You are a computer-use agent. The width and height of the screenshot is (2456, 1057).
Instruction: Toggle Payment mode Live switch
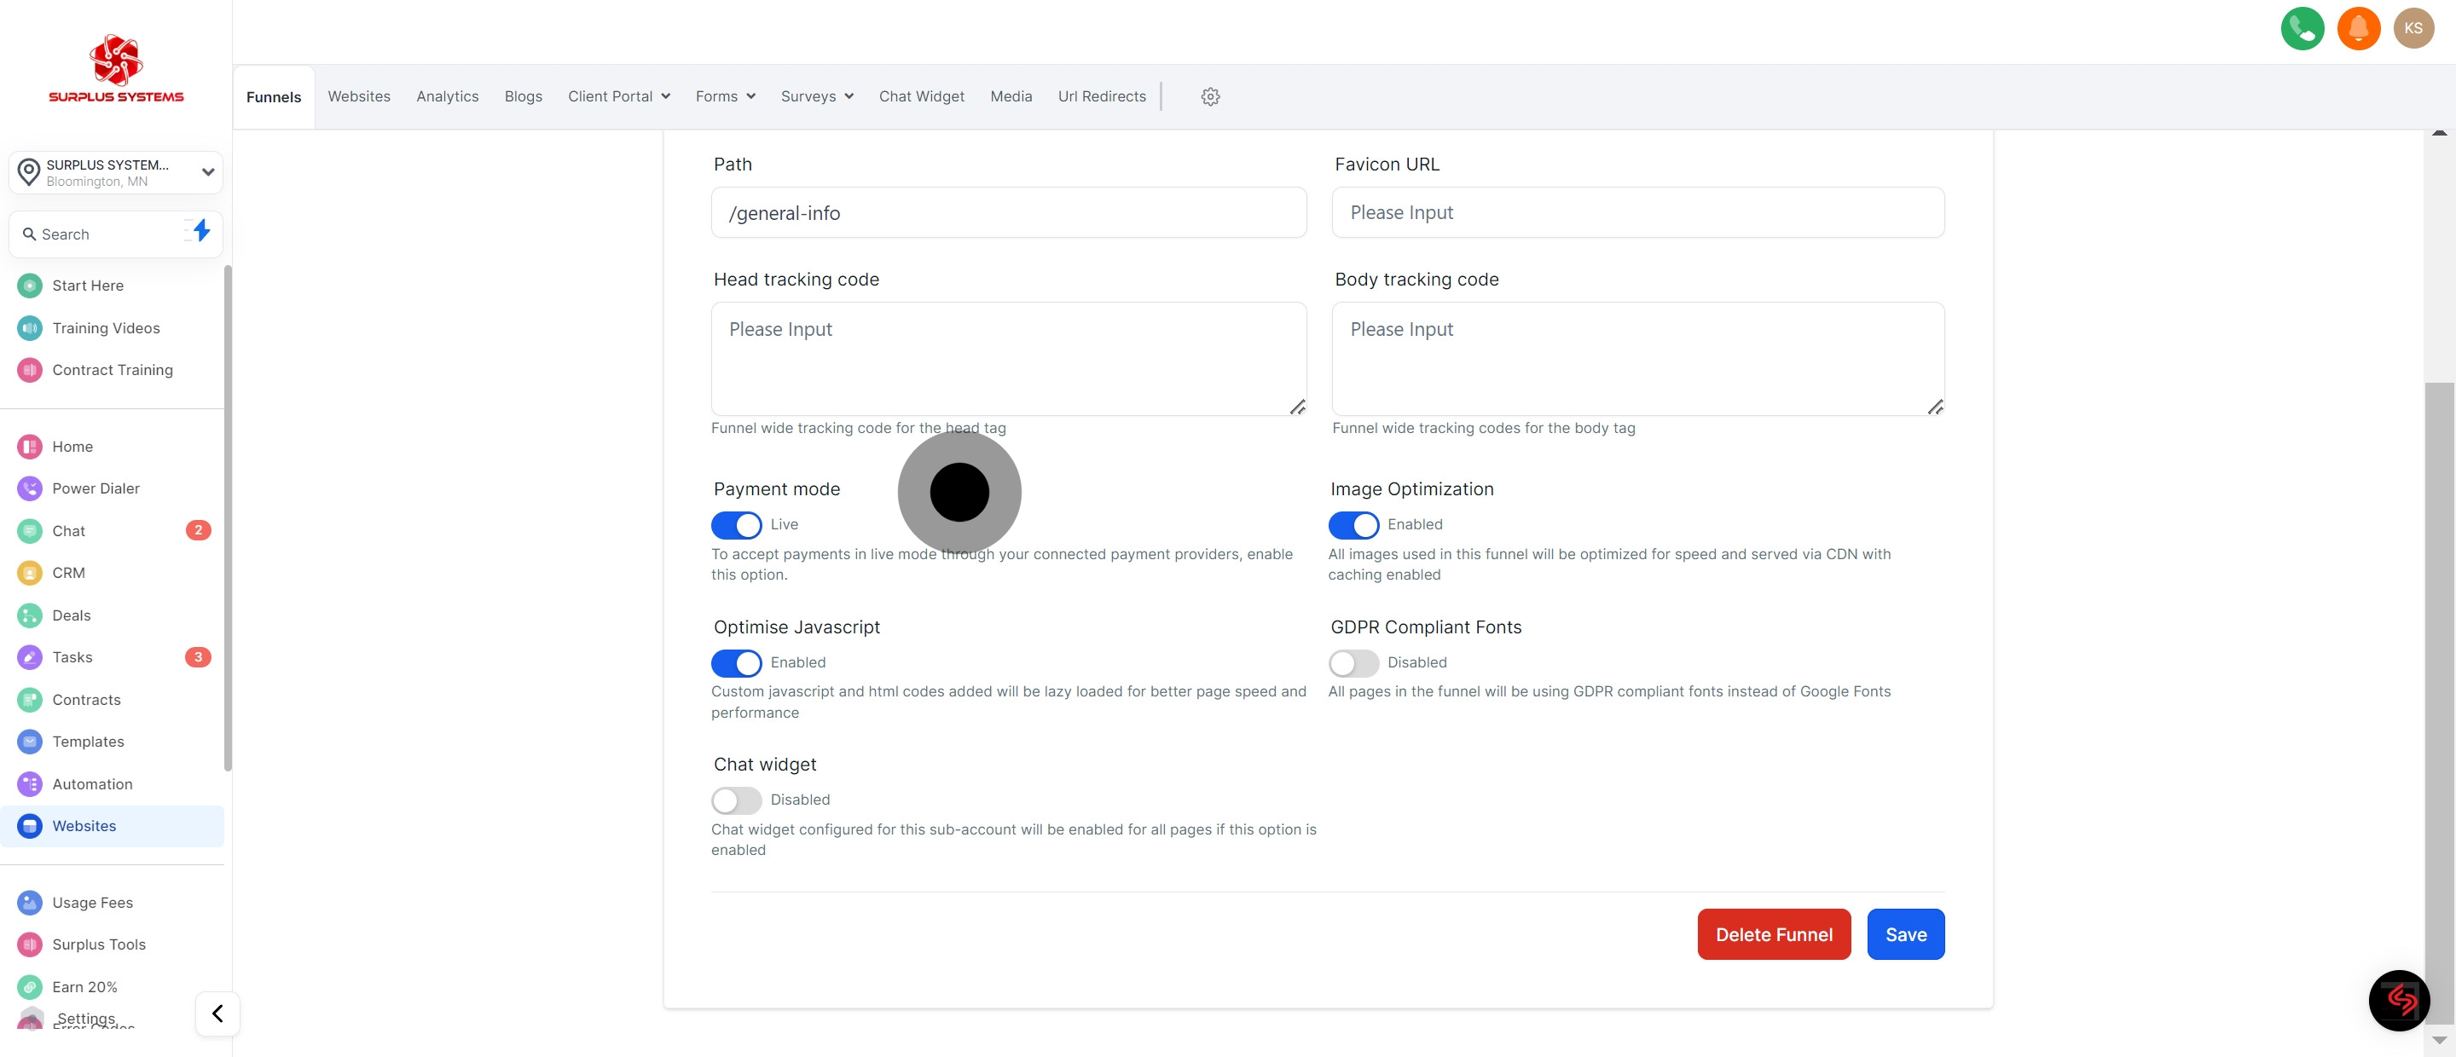tap(736, 525)
